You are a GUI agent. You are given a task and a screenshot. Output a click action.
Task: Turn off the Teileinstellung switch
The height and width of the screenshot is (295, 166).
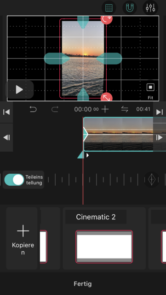(x=14, y=180)
